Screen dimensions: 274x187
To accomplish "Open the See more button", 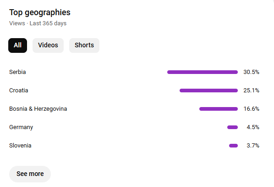I will pos(30,174).
